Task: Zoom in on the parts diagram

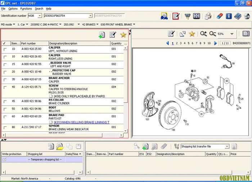Action: 203,34
